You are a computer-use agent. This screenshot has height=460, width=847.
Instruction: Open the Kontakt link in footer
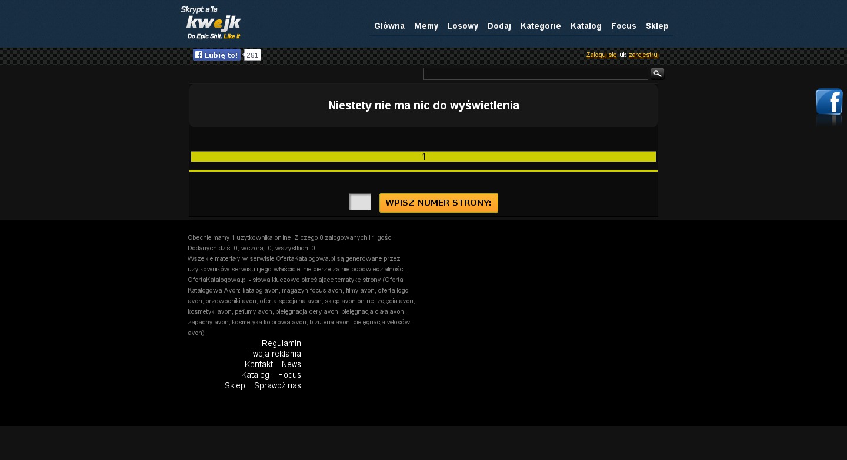(259, 364)
